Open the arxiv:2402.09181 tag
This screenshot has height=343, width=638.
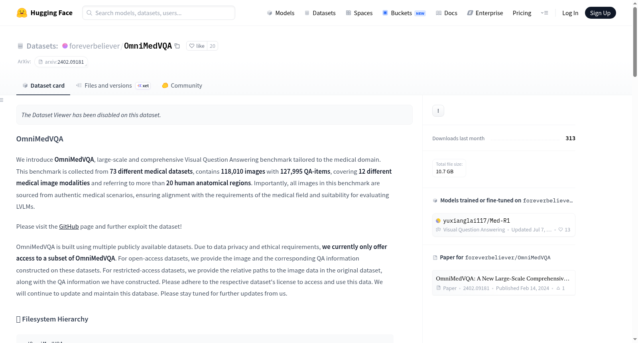[x=61, y=62]
